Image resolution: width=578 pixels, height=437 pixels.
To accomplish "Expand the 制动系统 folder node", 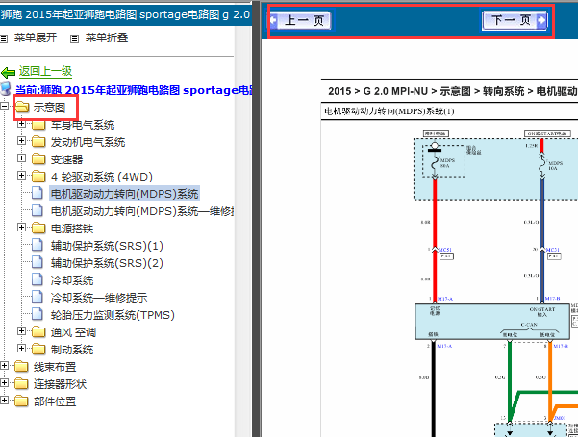I will point(21,348).
